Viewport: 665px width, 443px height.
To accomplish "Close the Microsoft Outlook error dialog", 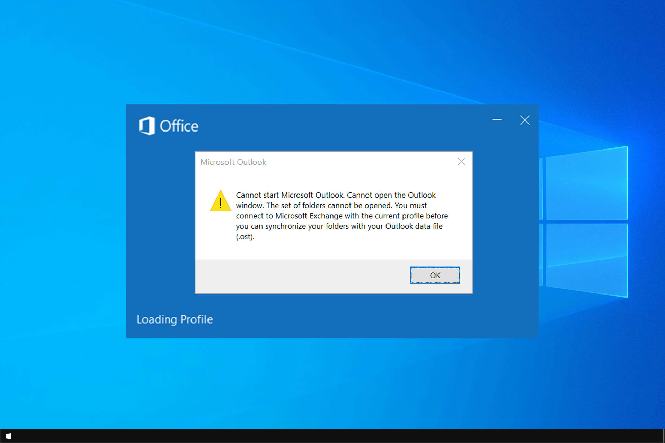I will (461, 162).
